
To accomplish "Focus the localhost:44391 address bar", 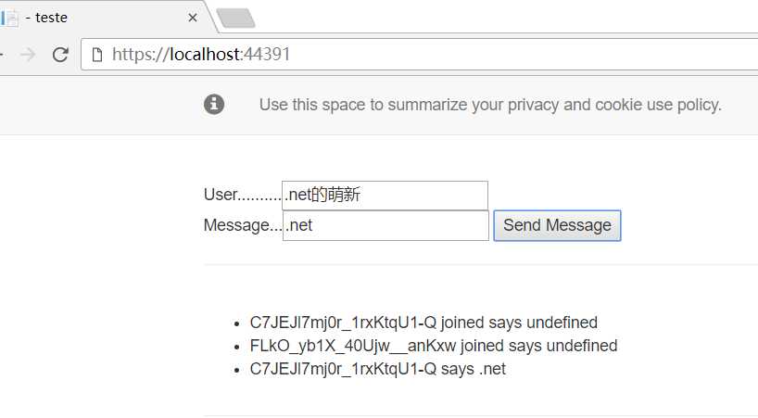I will [x=420, y=54].
